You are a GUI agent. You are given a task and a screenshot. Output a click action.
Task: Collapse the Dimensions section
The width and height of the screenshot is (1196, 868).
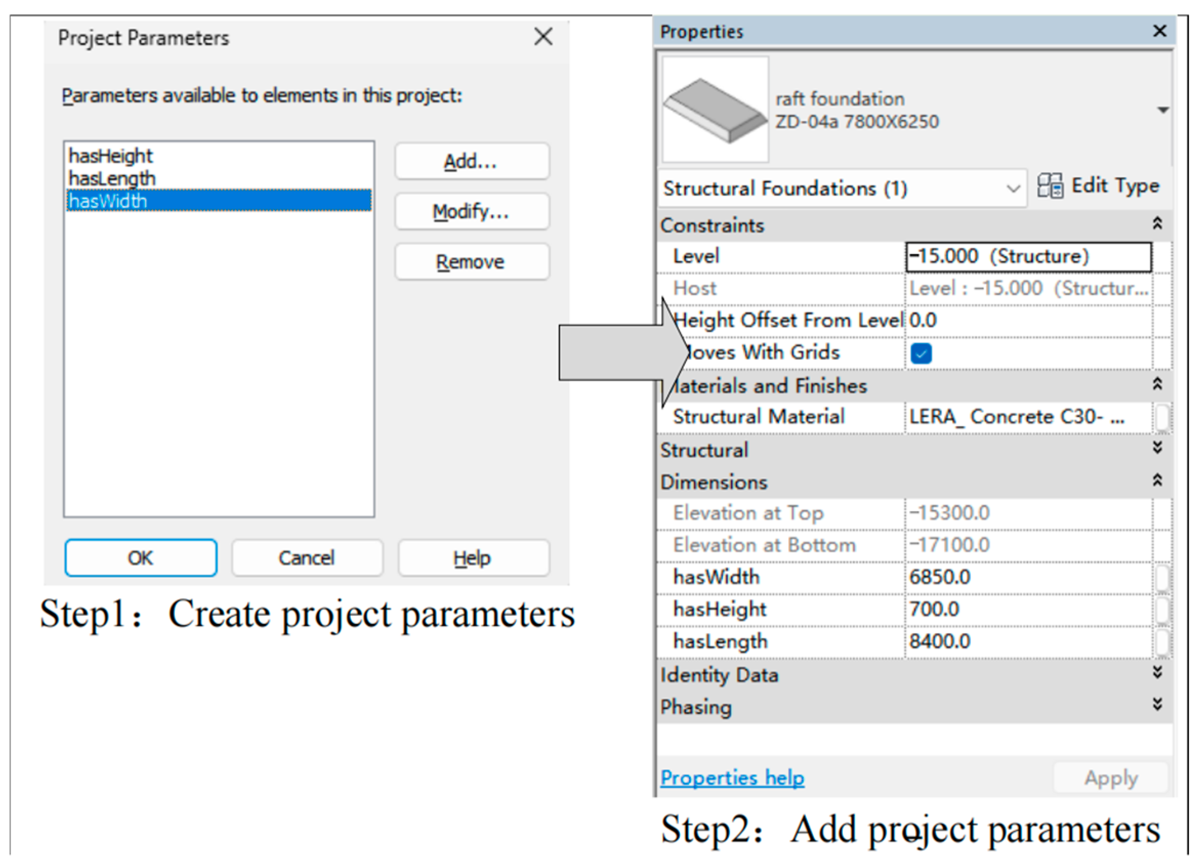[x=1157, y=480]
